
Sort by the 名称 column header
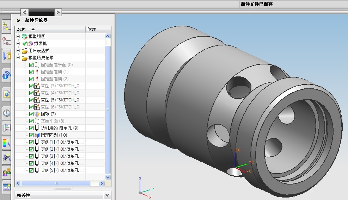pos(50,29)
